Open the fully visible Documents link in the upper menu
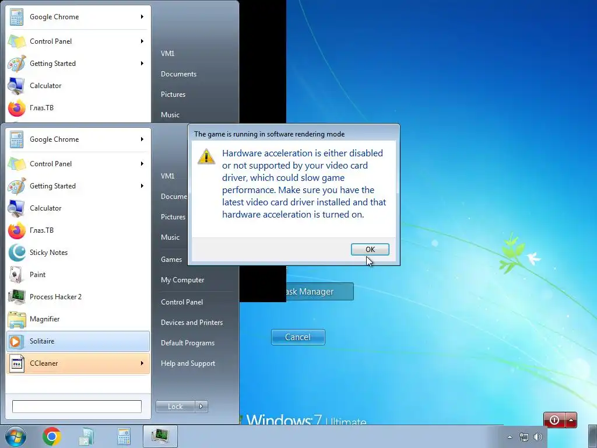The height and width of the screenshot is (448, 597). click(x=178, y=74)
